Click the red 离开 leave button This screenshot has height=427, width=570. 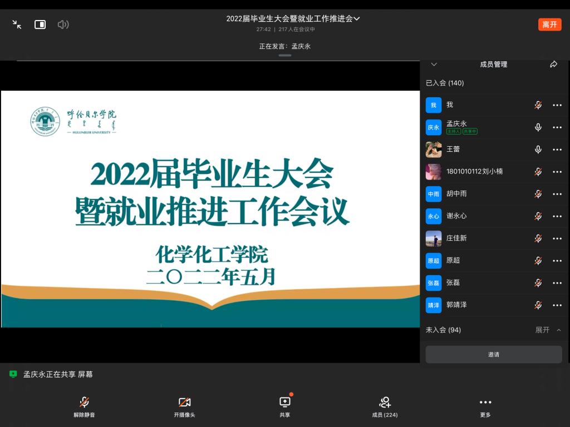(549, 24)
